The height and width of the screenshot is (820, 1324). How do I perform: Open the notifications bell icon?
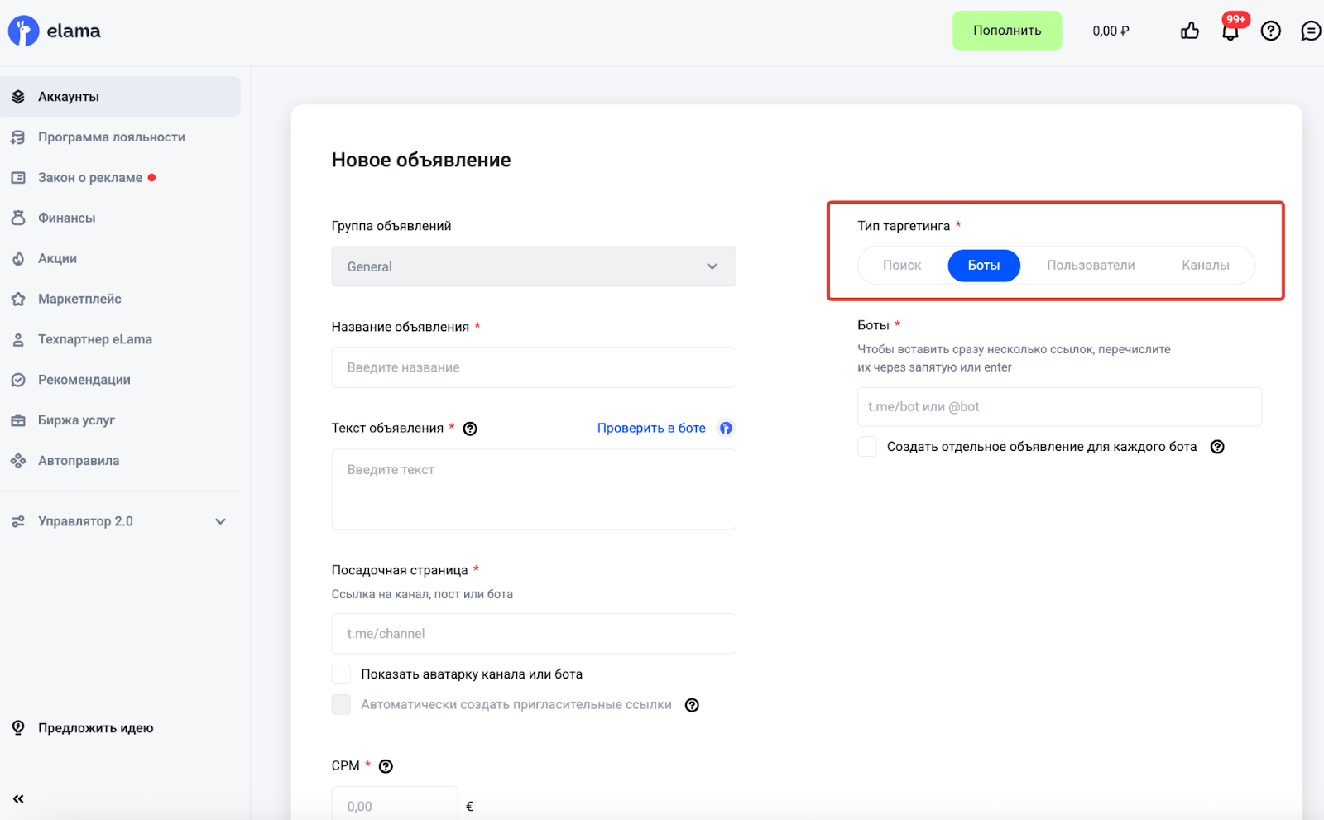(x=1230, y=32)
